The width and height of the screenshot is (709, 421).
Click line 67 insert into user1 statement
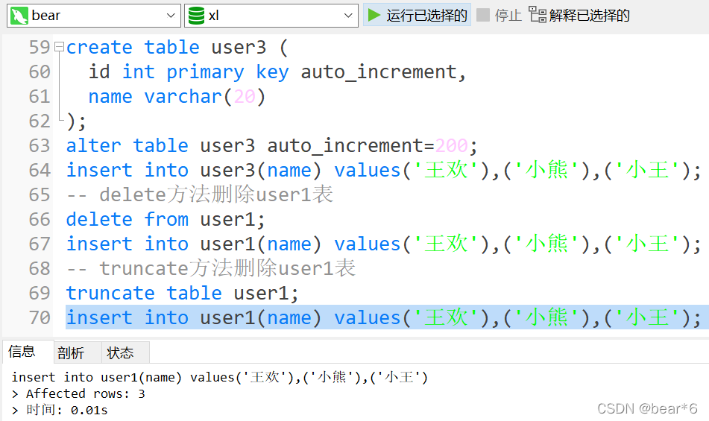coord(383,244)
